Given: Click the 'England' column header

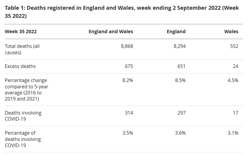Looking at the screenshot, I should (x=176, y=32).
